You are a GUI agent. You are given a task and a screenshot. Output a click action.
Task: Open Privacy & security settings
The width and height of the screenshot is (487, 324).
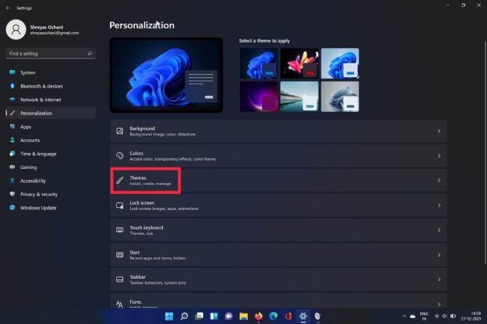(x=51, y=194)
